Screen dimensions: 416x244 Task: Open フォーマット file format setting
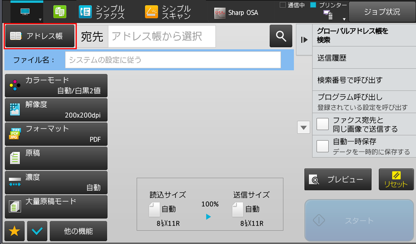coord(56,134)
